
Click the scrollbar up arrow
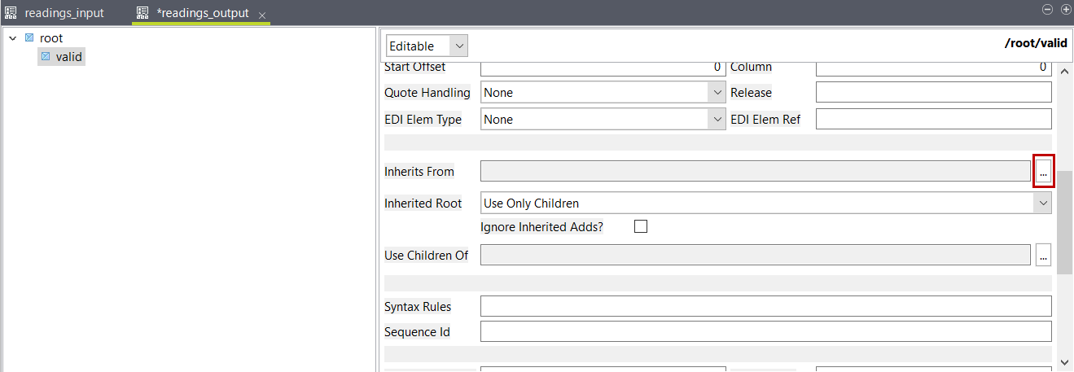coord(1064,72)
